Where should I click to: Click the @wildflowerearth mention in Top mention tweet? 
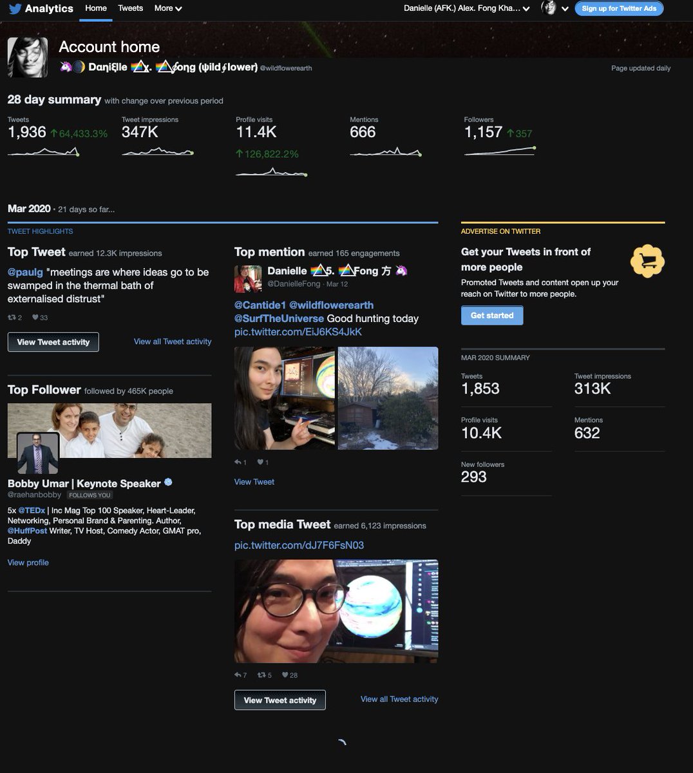pos(331,305)
